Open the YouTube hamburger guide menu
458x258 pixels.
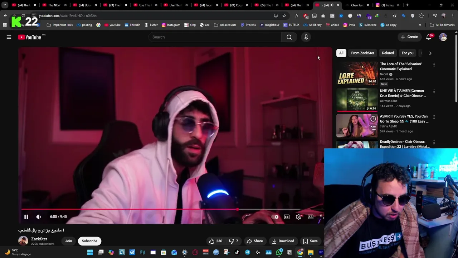pos(9,37)
